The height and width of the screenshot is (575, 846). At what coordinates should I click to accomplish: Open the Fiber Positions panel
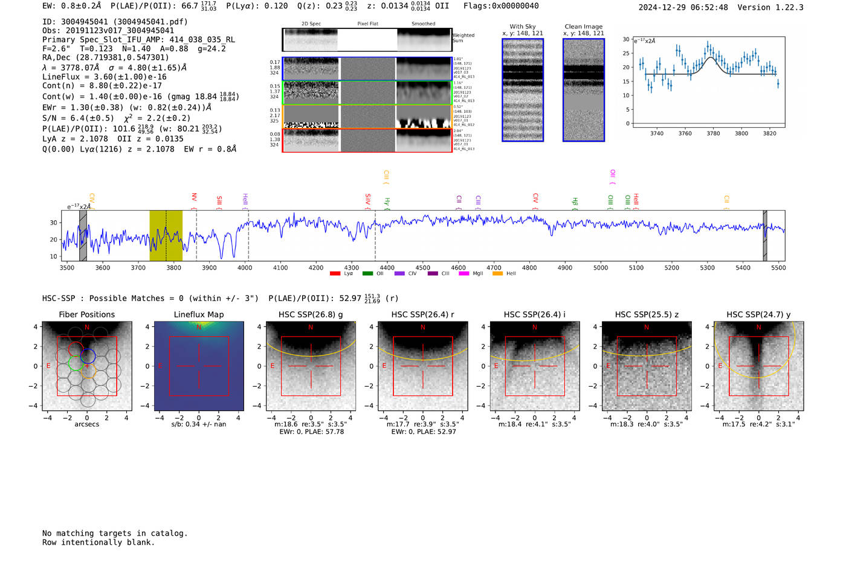87,366
